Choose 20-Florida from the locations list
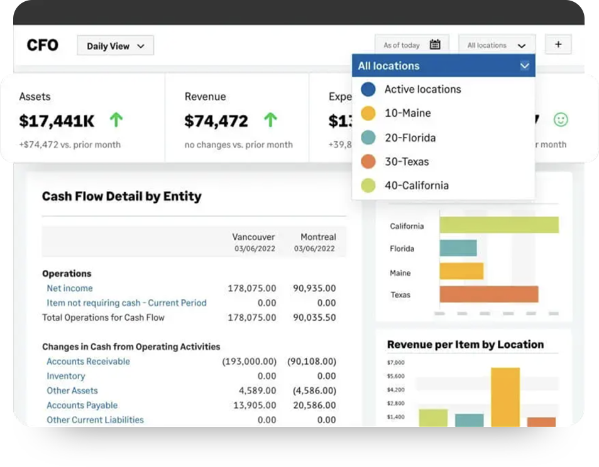 pos(410,137)
